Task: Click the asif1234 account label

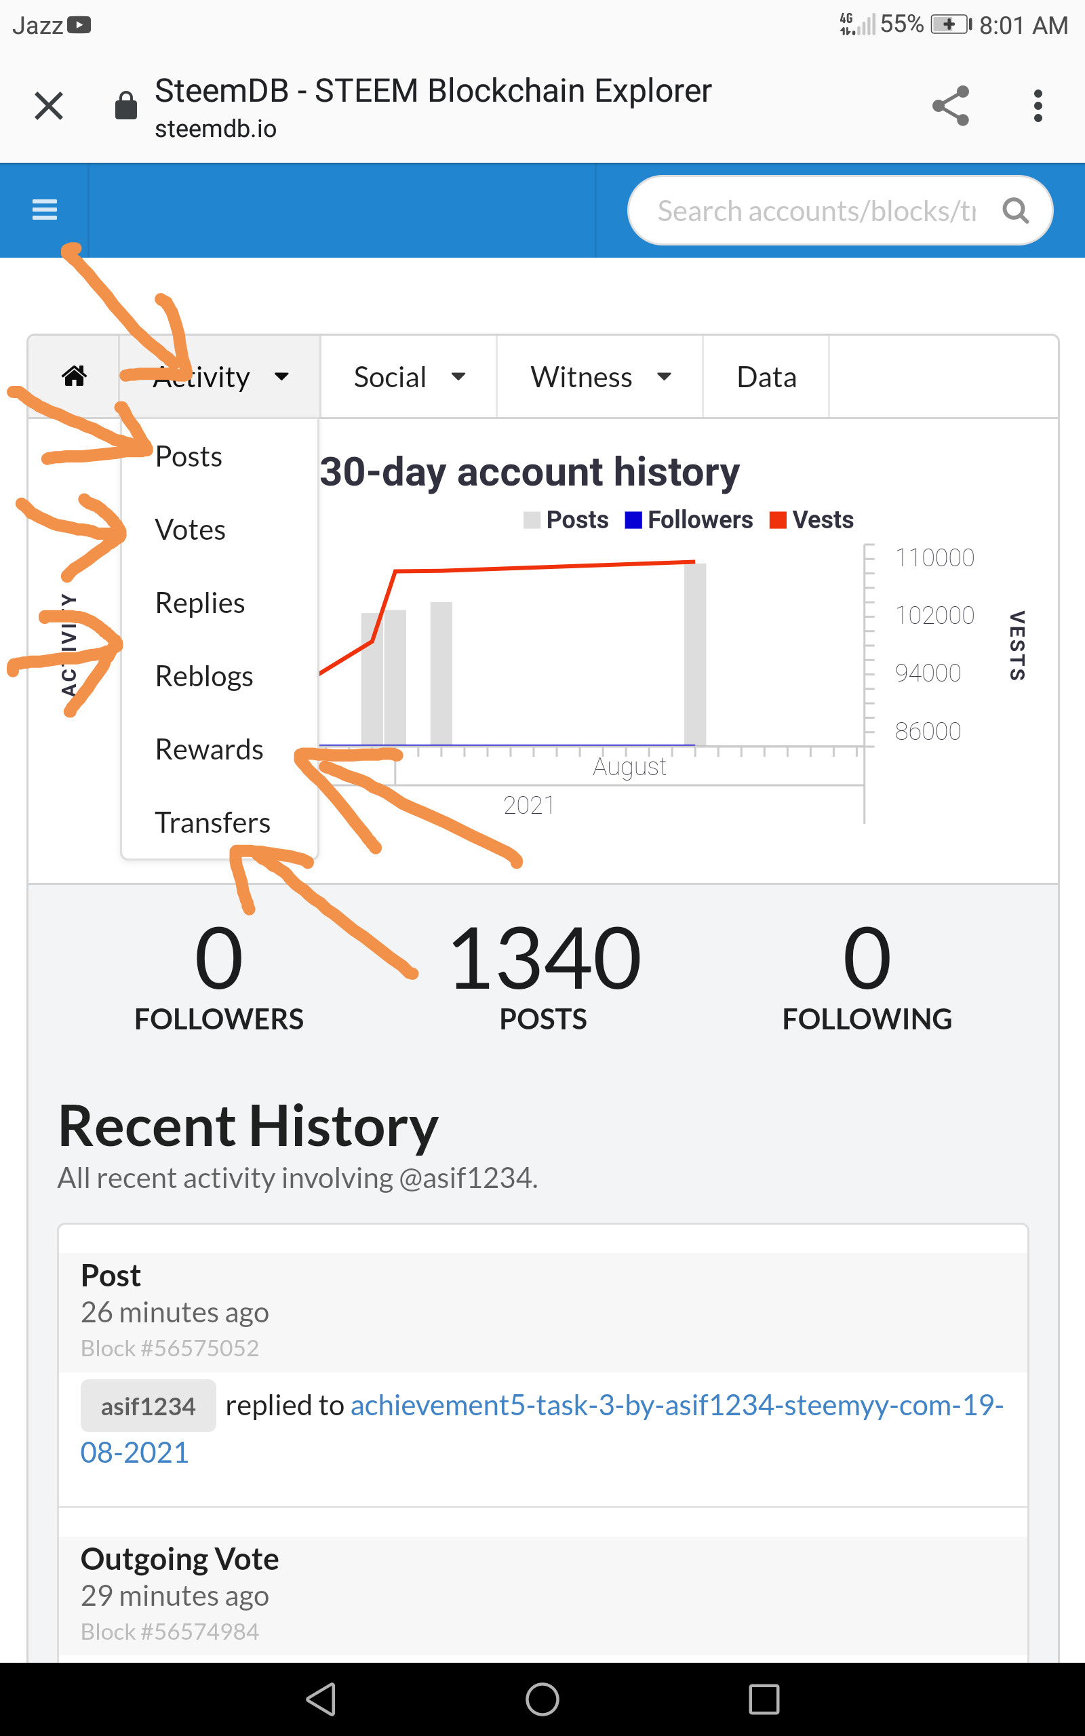Action: [x=148, y=1405]
